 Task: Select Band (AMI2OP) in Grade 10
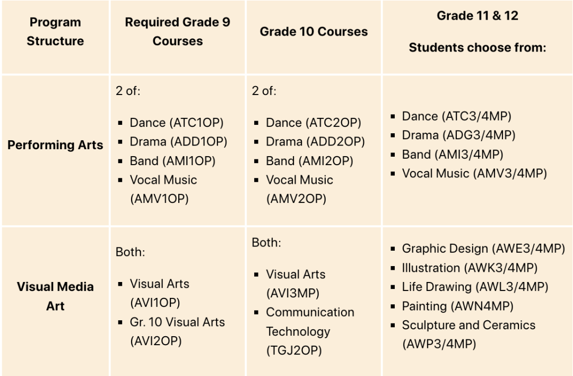[x=309, y=161]
